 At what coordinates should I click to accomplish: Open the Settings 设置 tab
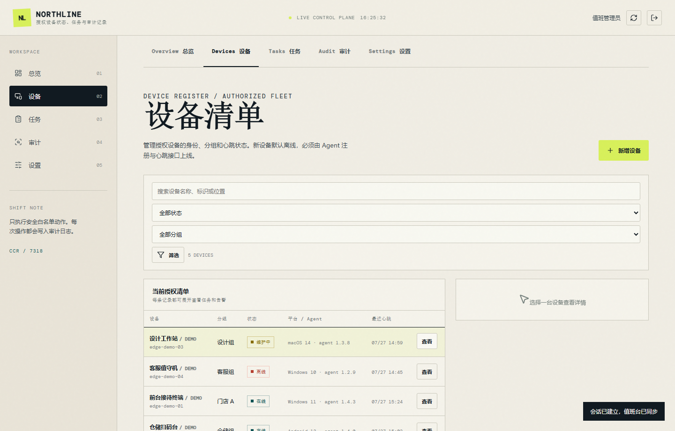(x=390, y=52)
